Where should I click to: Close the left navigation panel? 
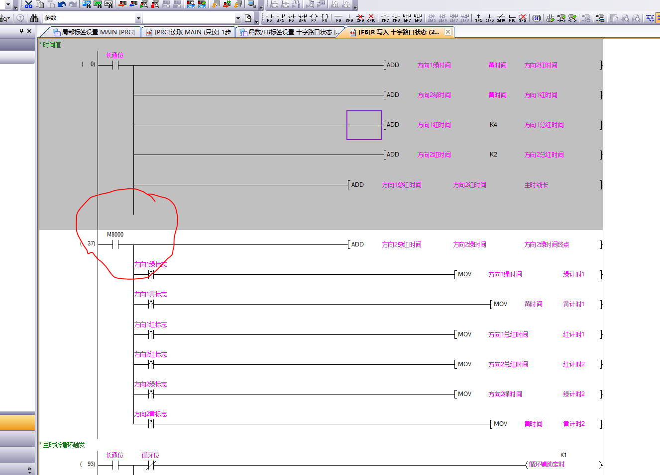pos(29,31)
